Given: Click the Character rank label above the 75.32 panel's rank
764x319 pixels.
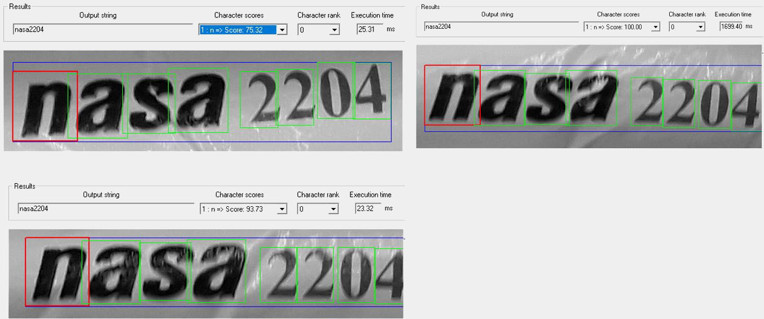Looking at the screenshot, I should (319, 15).
